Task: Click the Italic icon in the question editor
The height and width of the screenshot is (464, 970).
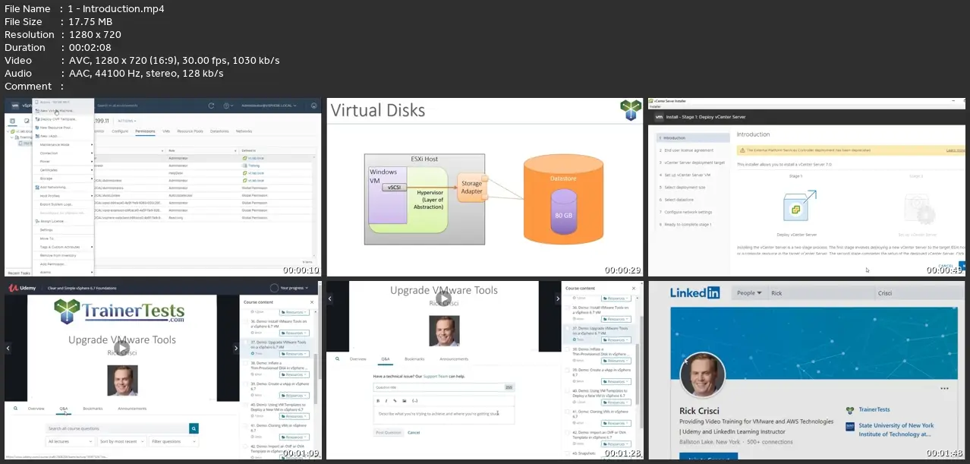Action: 386,400
